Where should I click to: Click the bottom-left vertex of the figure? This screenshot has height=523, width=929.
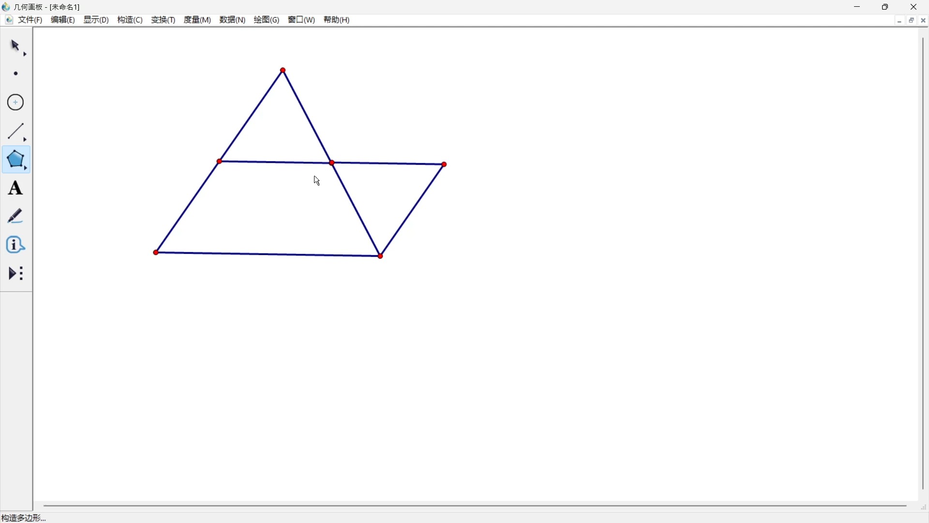pyautogui.click(x=156, y=253)
